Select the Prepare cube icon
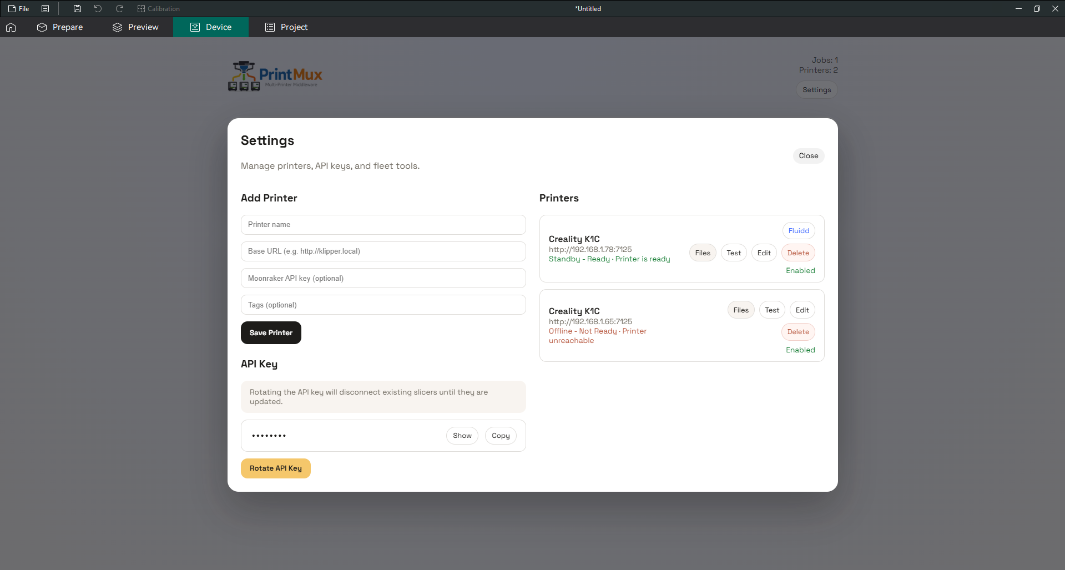 (42, 27)
